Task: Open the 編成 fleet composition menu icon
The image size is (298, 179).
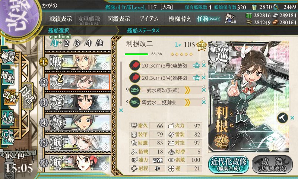Action: (x=8, y=57)
